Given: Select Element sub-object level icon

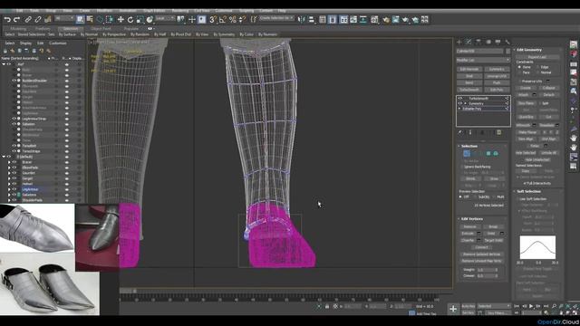Looking at the screenshot, I should (496, 153).
